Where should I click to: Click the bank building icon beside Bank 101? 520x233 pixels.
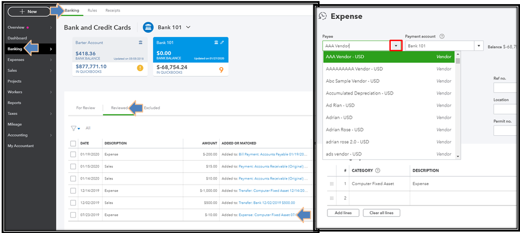click(x=148, y=27)
